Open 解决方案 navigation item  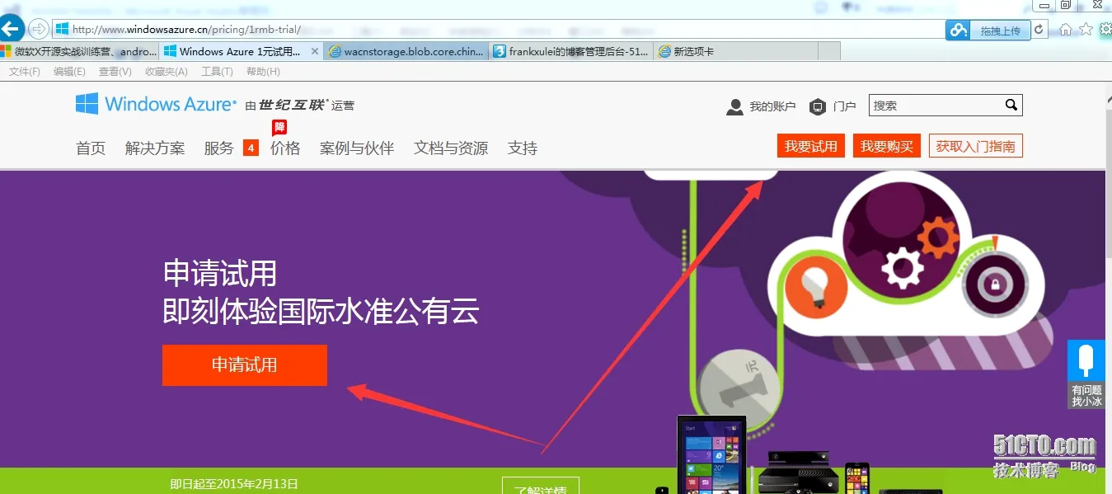[155, 148]
